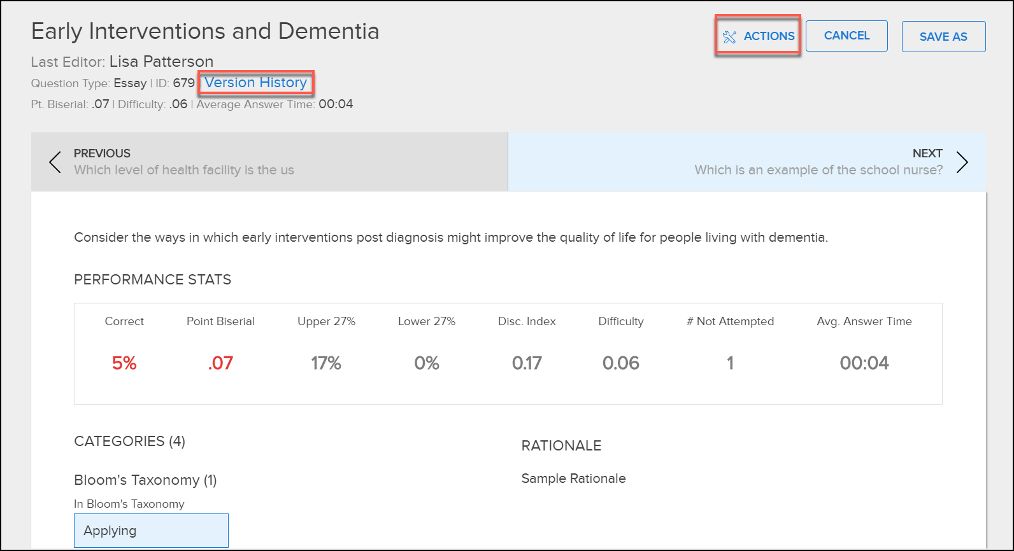Click the Lower 27% value 0%
Image resolution: width=1014 pixels, height=551 pixels.
coord(427,363)
